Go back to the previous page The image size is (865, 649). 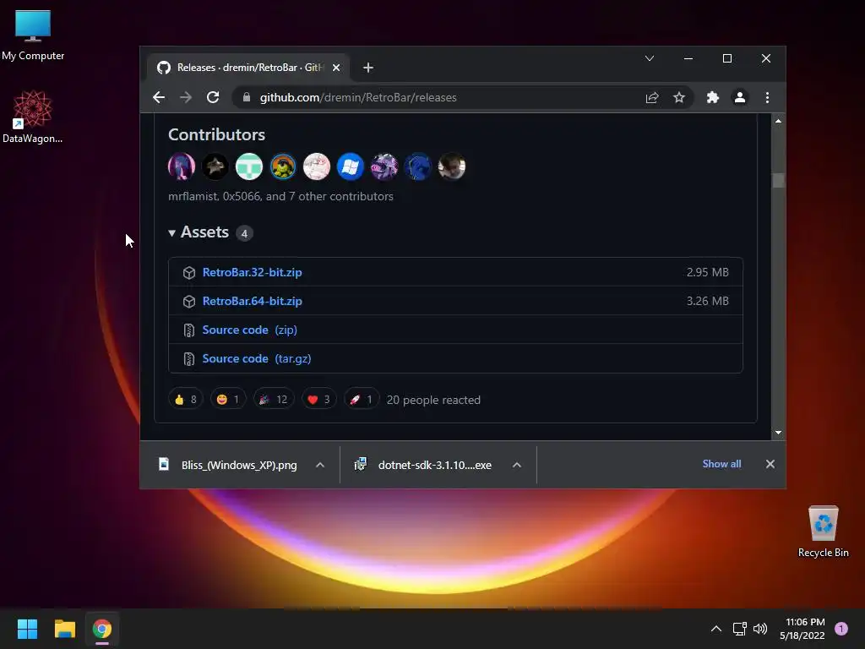tap(159, 98)
